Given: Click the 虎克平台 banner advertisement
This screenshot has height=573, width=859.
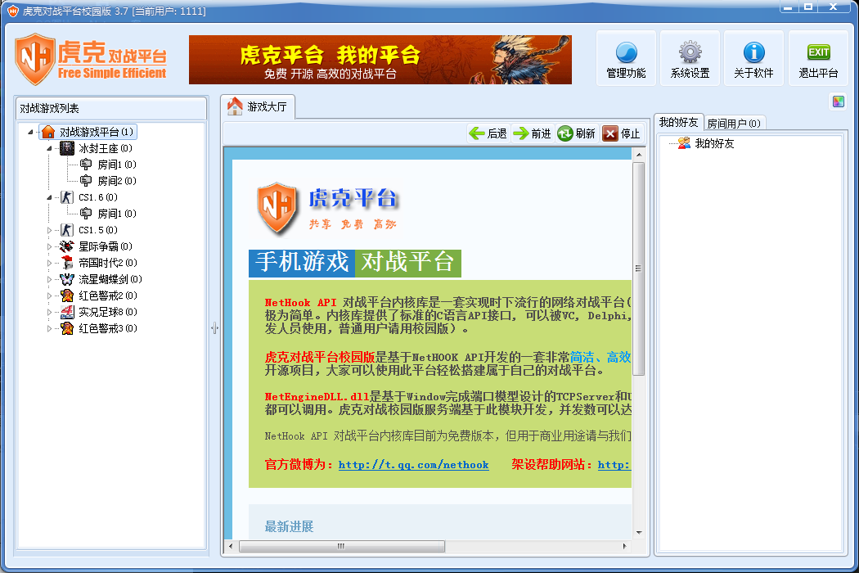Looking at the screenshot, I should point(380,60).
